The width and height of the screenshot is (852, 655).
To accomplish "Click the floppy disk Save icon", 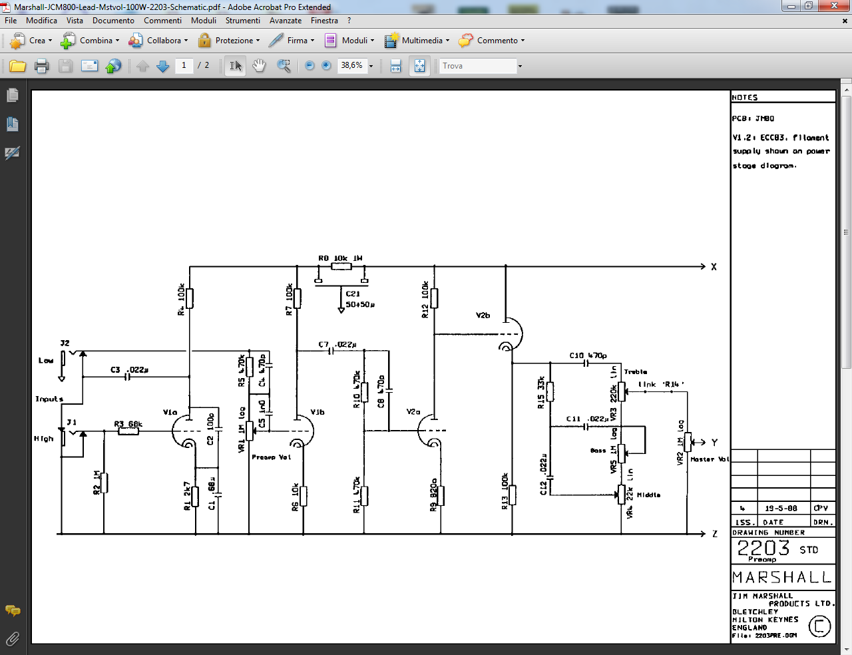I will click(x=65, y=66).
